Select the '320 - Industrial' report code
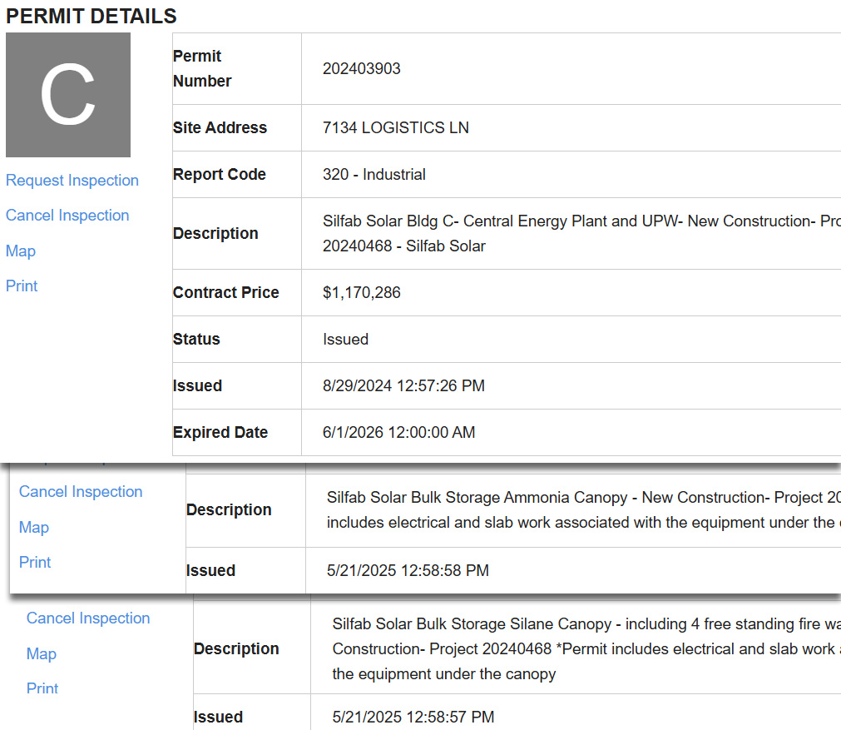 (374, 175)
